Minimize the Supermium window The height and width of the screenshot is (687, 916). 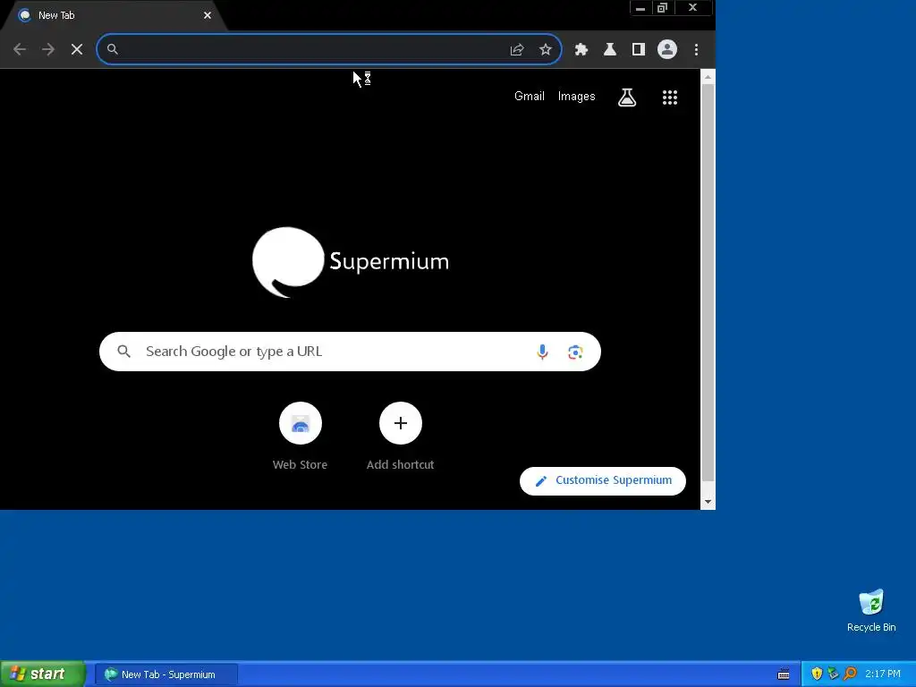(x=640, y=8)
